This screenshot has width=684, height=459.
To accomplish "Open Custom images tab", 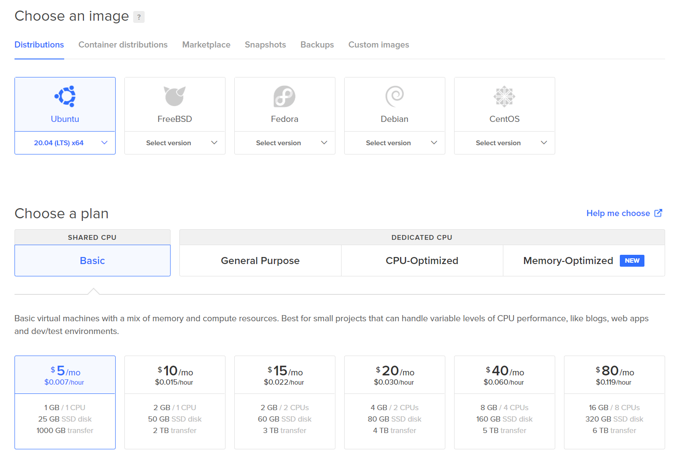I will [x=378, y=45].
